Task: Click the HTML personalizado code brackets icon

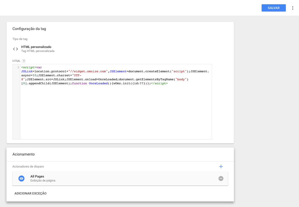Action: [15, 49]
